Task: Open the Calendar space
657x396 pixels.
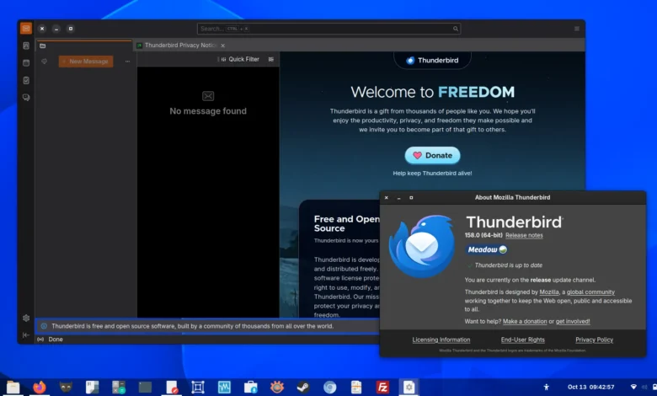Action: (26, 63)
